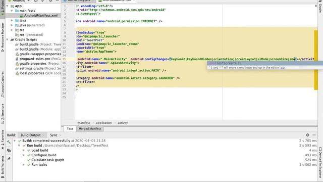
Task: Open the Layout Captures side panel
Action: 3,84
